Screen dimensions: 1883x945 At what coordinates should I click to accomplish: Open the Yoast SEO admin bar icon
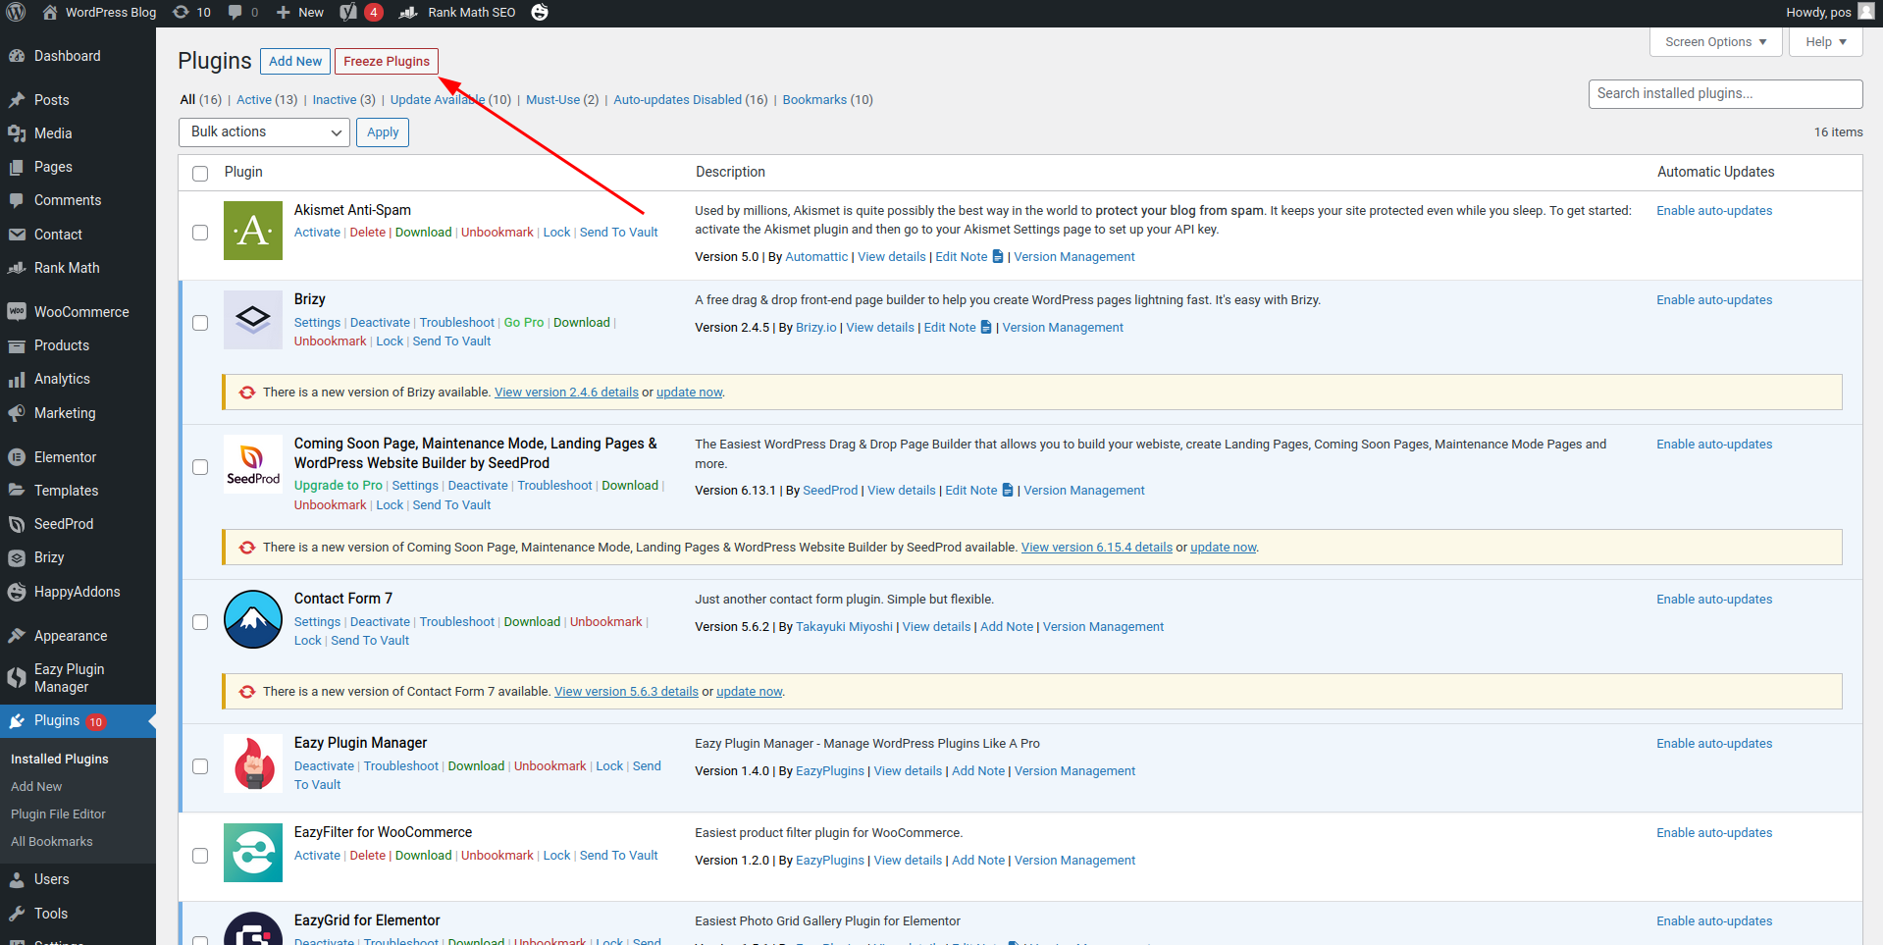click(348, 13)
